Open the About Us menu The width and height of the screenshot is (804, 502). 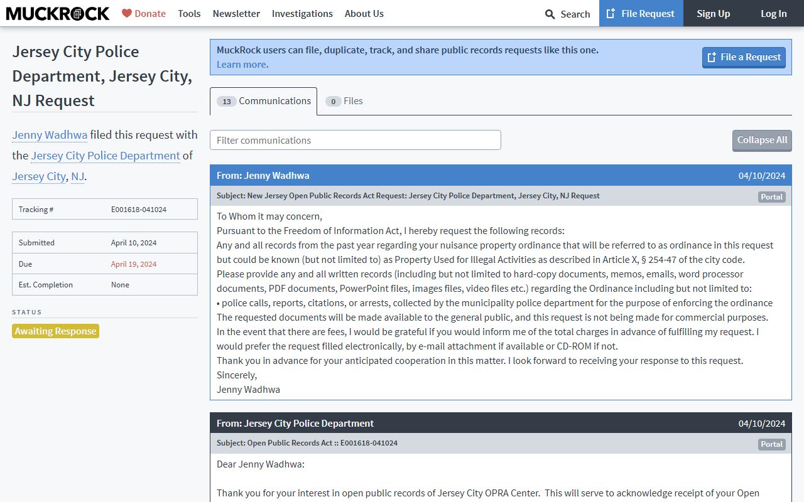click(364, 13)
